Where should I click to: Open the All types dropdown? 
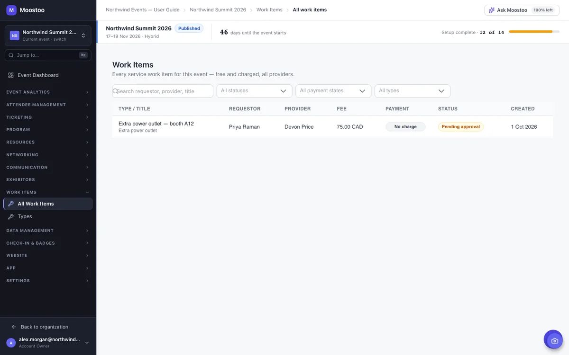pyautogui.click(x=413, y=91)
